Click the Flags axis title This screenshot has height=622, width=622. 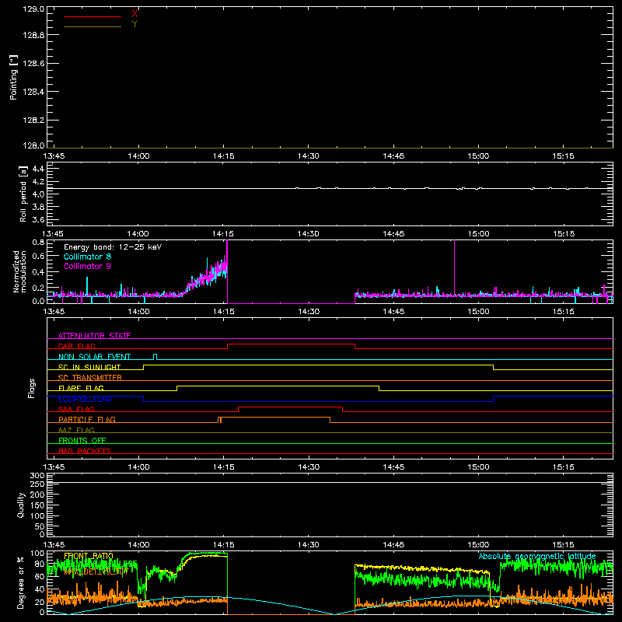point(31,388)
